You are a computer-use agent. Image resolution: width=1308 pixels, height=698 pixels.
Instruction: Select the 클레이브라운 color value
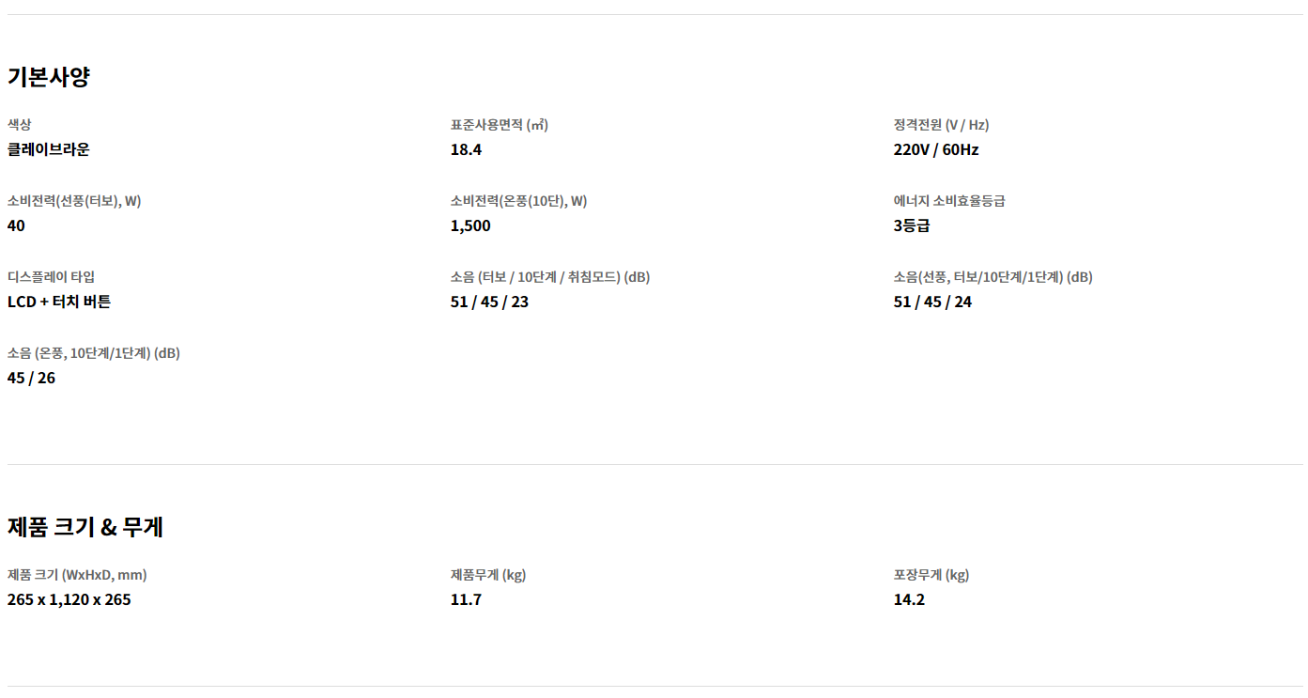(x=49, y=149)
